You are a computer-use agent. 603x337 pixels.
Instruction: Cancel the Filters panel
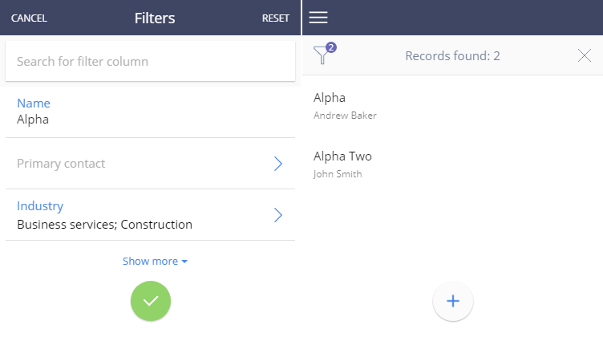(x=29, y=18)
